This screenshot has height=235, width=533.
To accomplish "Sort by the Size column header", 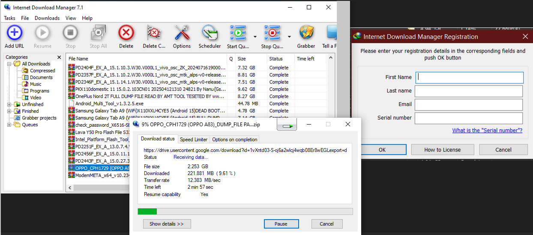I will point(251,59).
